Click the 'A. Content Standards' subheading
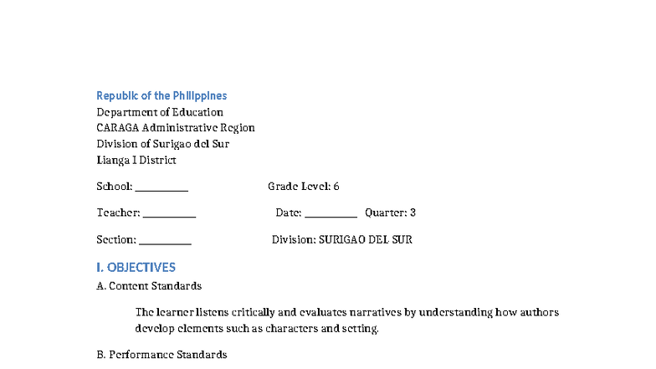Viewport: 656px width, 369px height. pos(149,286)
